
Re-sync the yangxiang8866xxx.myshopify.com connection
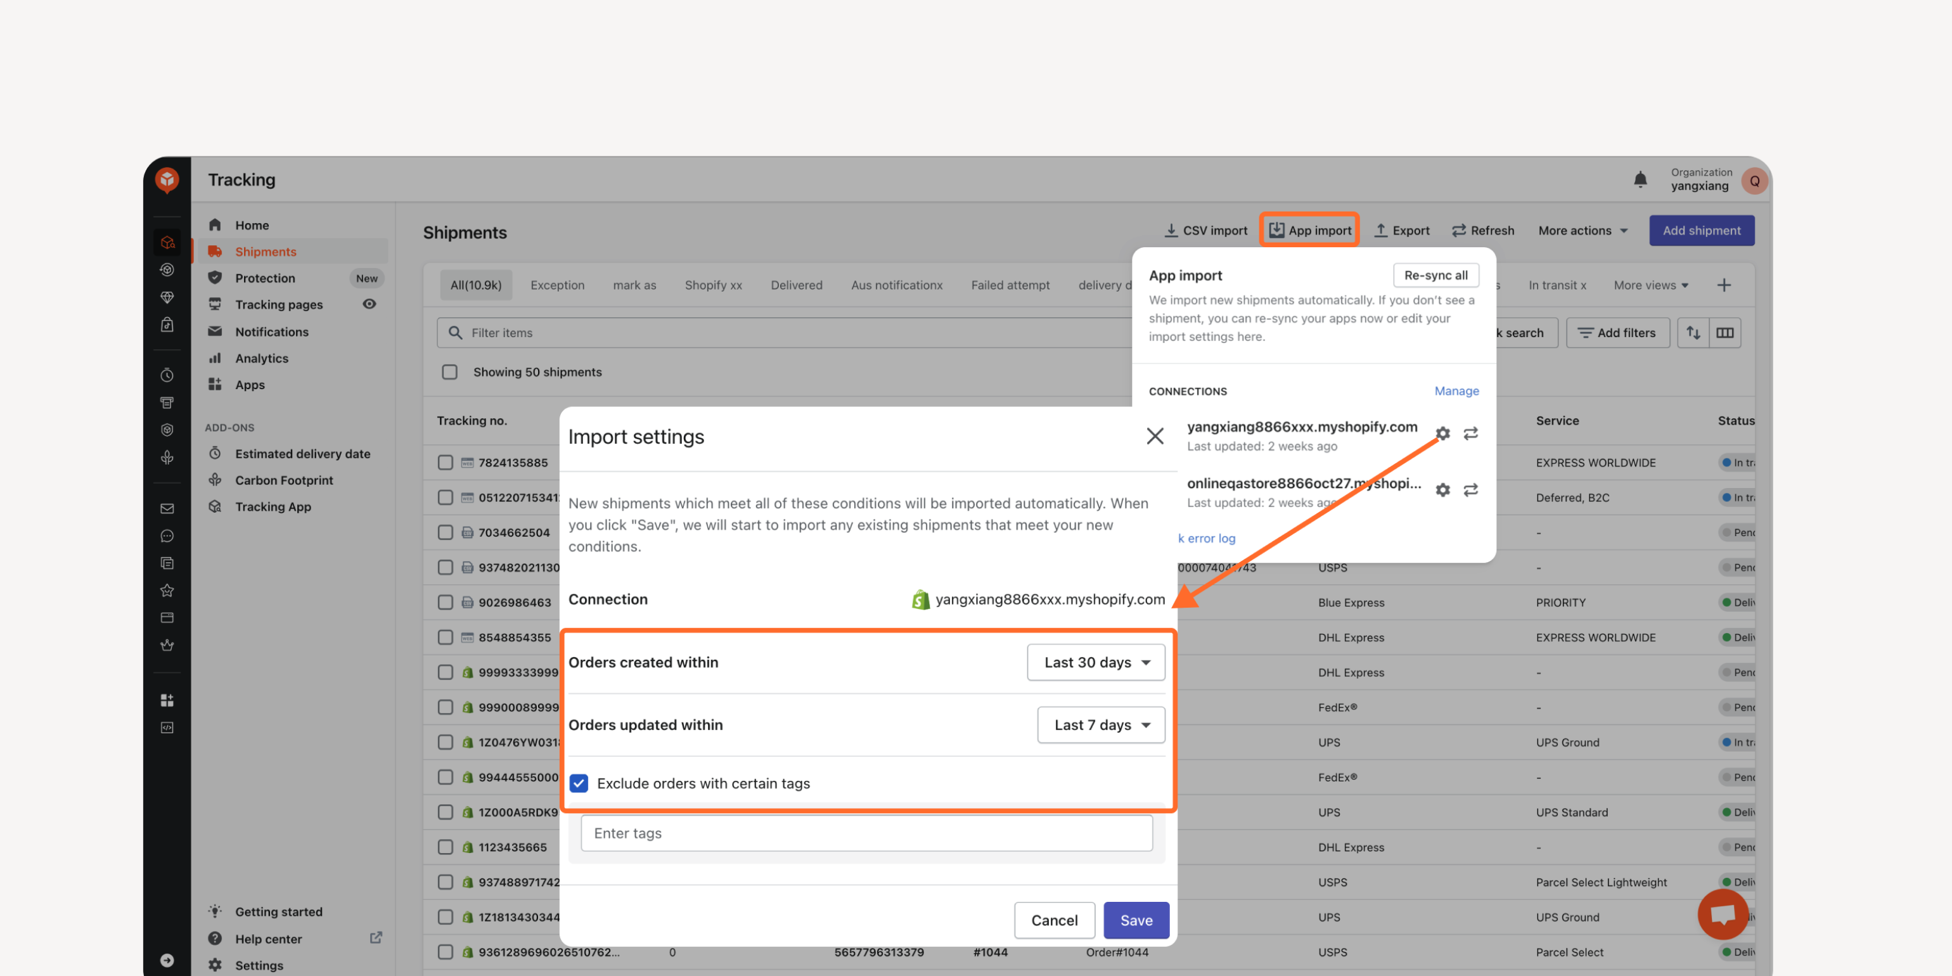click(1471, 433)
